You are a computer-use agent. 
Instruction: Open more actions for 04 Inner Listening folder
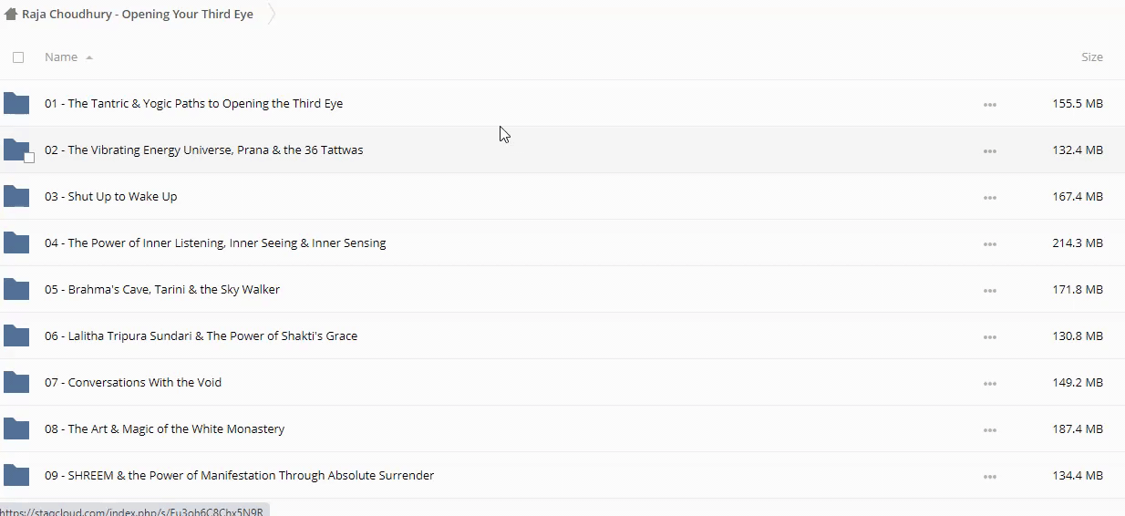pyautogui.click(x=989, y=243)
